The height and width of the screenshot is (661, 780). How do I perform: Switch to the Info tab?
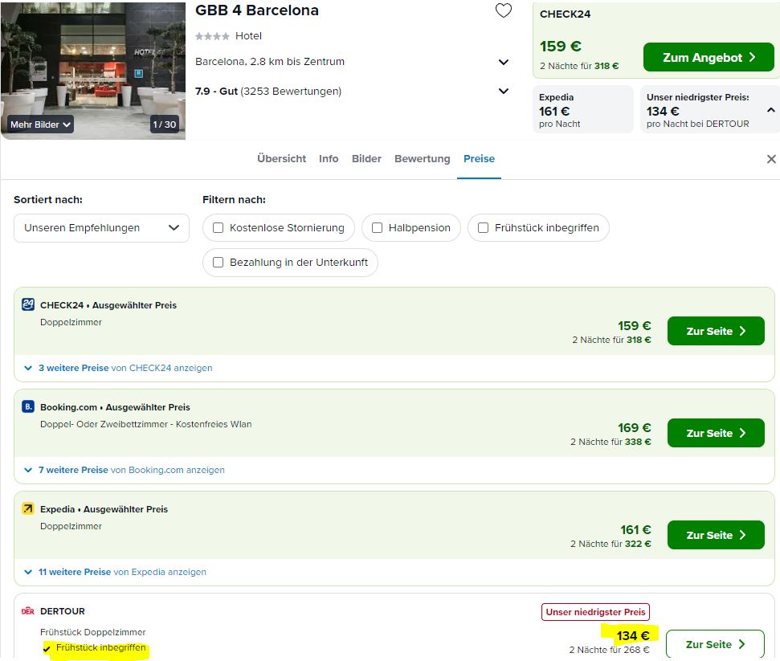point(329,159)
